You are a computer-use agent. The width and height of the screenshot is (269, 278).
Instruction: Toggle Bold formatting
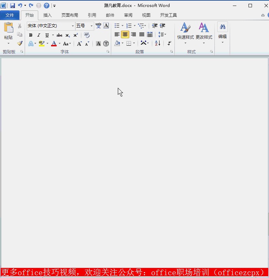click(x=31, y=35)
